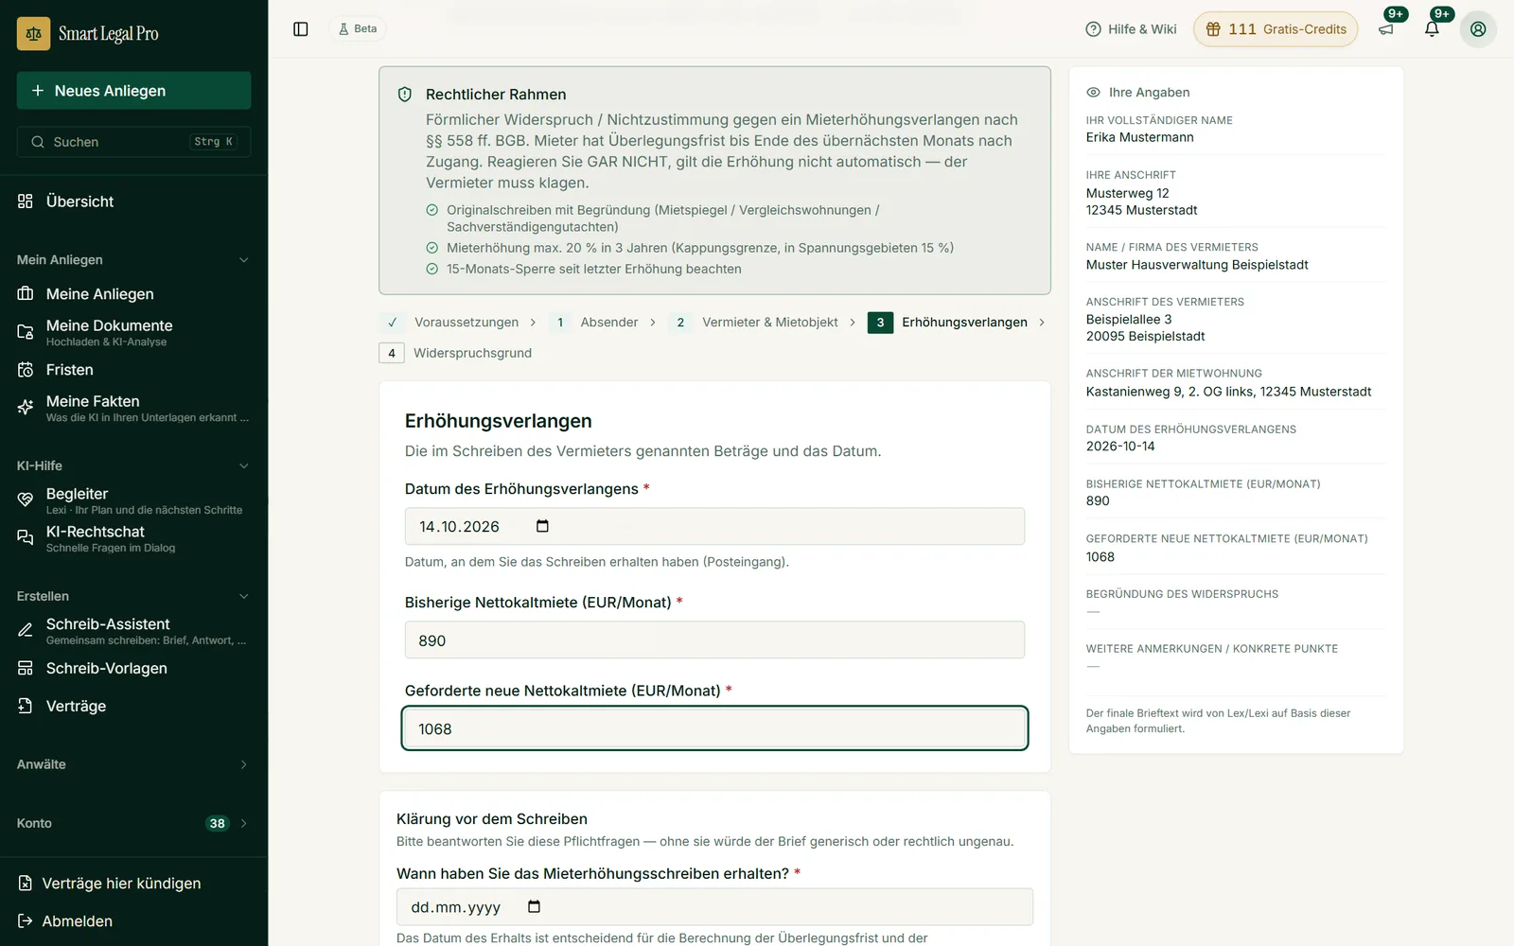Open the announcements megaphone icon
The width and height of the screenshot is (1514, 946).
pyautogui.click(x=1386, y=29)
